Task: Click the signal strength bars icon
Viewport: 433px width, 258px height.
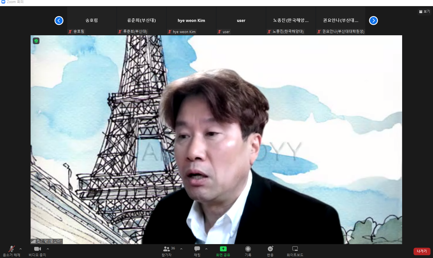Action: click(33, 241)
